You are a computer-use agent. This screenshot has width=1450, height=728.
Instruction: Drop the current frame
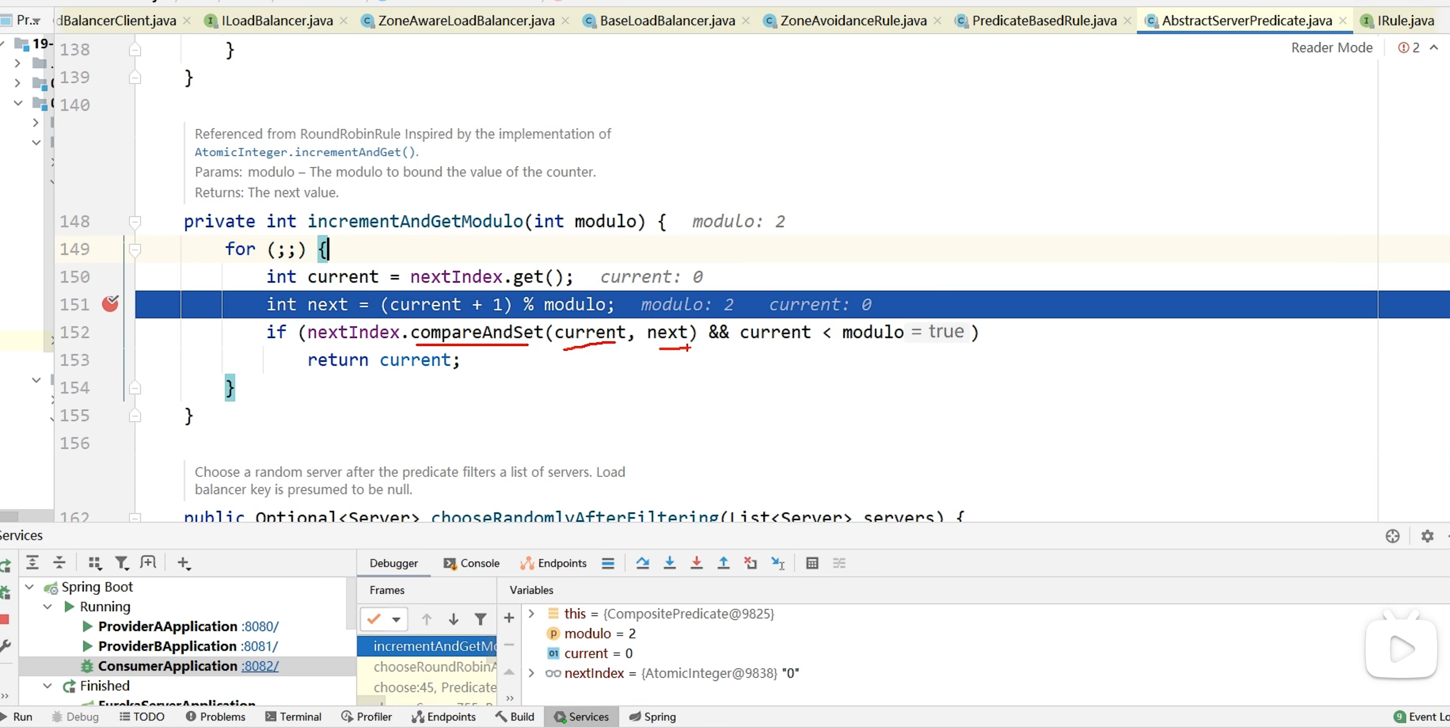point(750,563)
